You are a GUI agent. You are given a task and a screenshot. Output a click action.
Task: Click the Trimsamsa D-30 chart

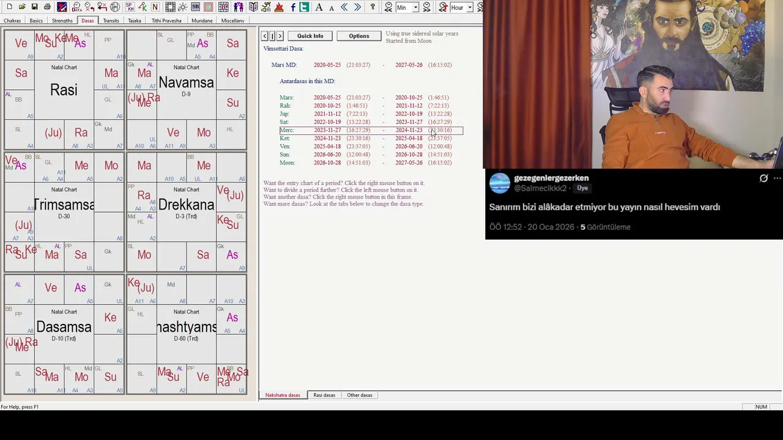tap(64, 211)
